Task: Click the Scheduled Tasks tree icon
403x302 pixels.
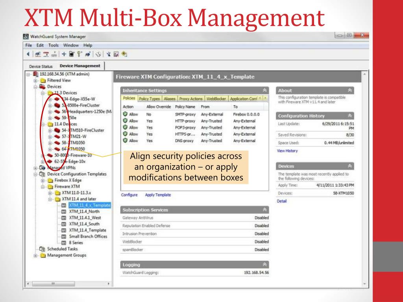Action: point(42,249)
